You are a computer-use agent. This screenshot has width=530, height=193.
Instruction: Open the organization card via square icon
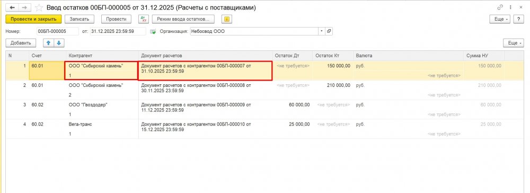329,31
